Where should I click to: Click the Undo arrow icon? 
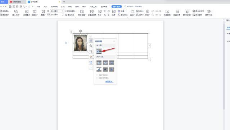click(x=24, y=6)
